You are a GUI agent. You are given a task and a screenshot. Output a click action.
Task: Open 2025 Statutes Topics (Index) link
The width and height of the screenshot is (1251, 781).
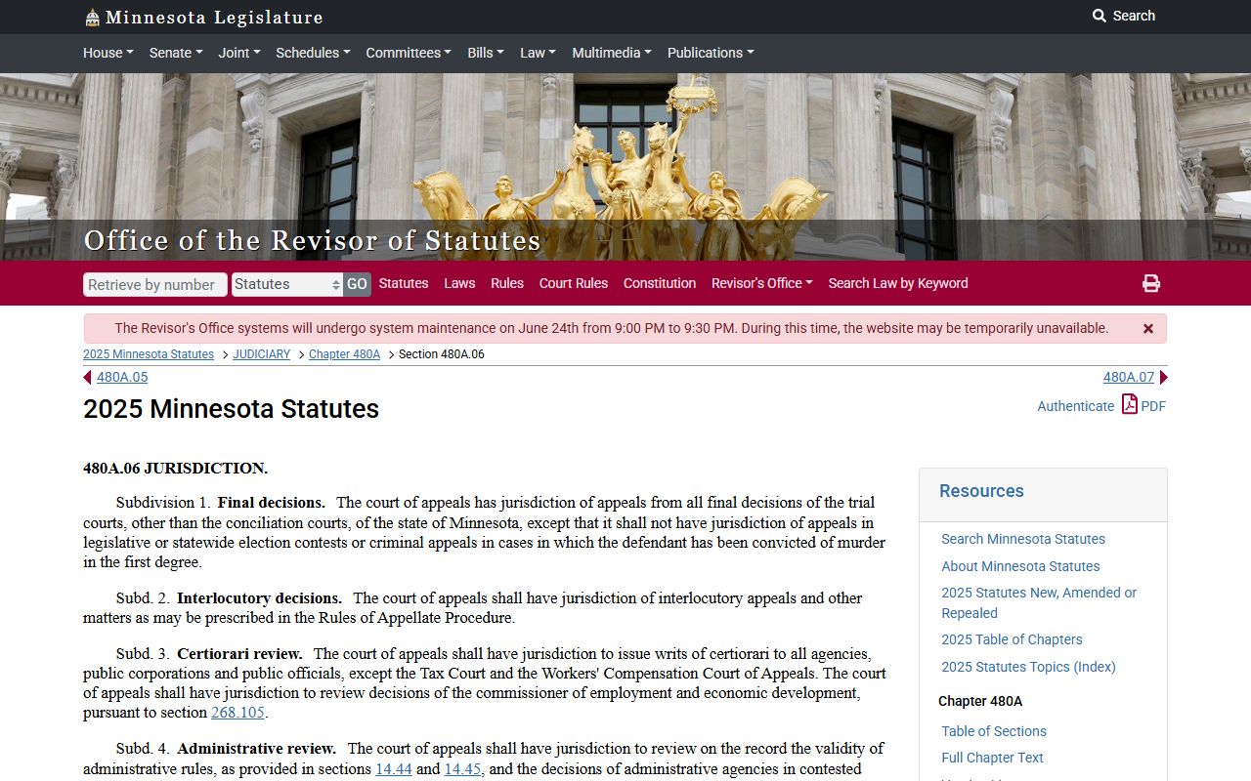pyautogui.click(x=1028, y=667)
